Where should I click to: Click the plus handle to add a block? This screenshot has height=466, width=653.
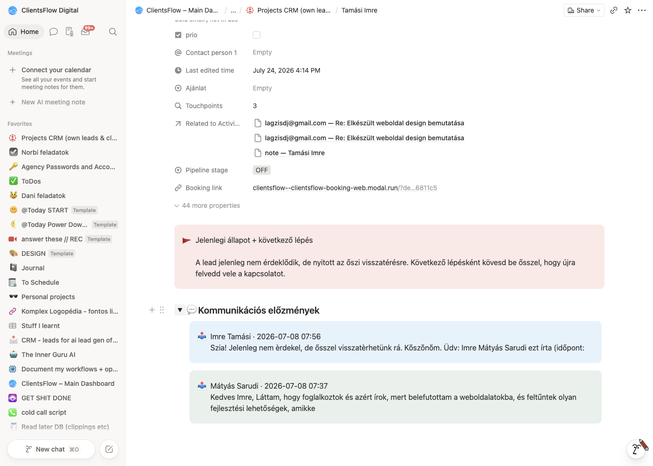coord(152,310)
